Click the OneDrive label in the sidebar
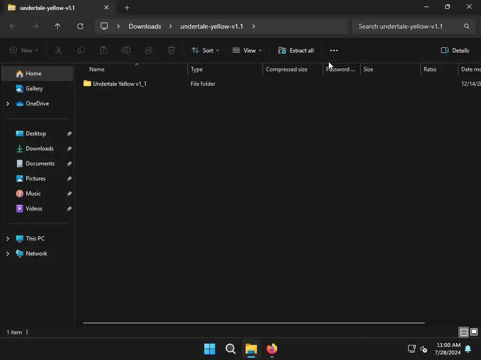 tap(38, 104)
